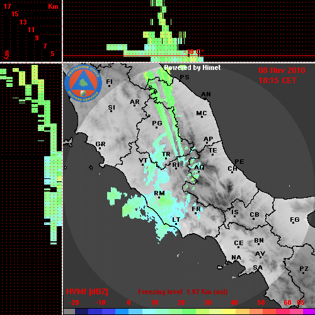
Task: Click the 15 km height label
Action: pyautogui.click(x=15, y=14)
